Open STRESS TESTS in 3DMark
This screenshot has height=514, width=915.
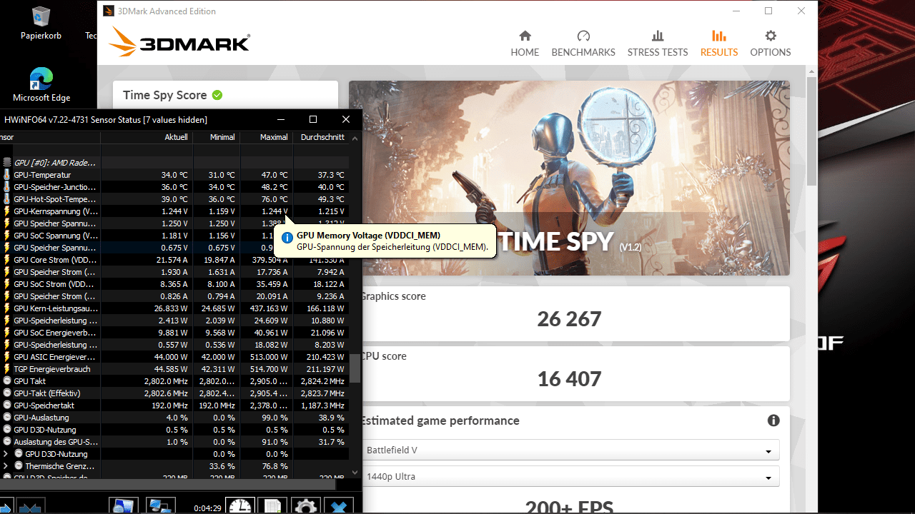(658, 43)
